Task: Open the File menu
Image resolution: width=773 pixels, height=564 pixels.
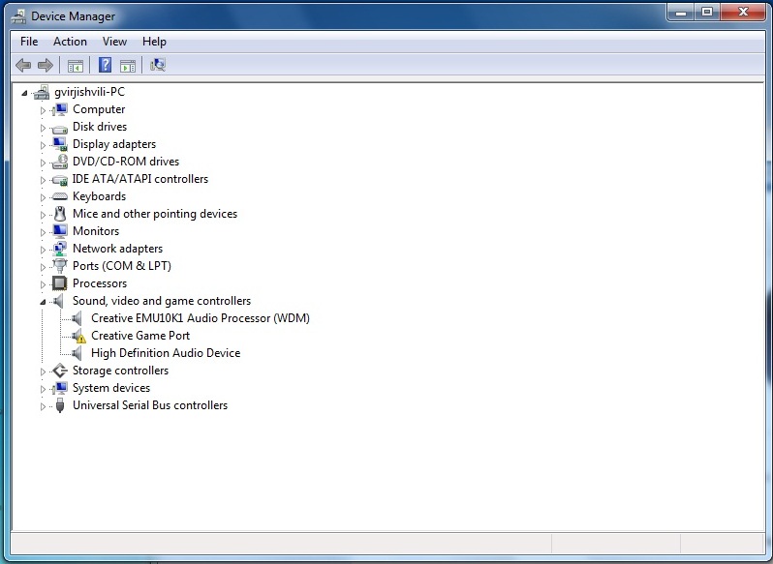Action: tap(29, 42)
